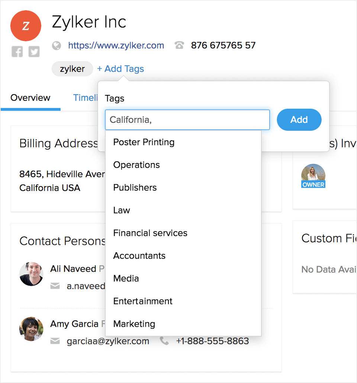Pick Marketing from the tag list
Screen dimensions: 357x383
(134, 324)
